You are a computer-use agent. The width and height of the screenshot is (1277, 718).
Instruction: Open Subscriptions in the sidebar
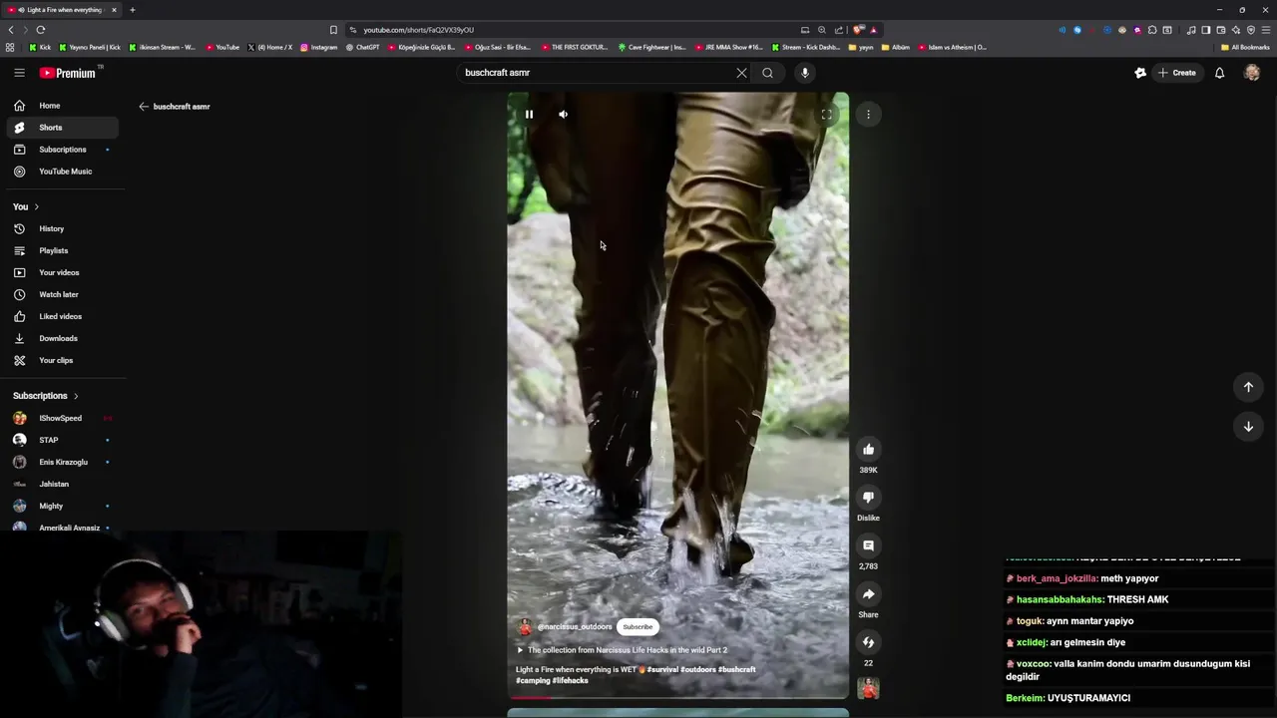(62, 150)
